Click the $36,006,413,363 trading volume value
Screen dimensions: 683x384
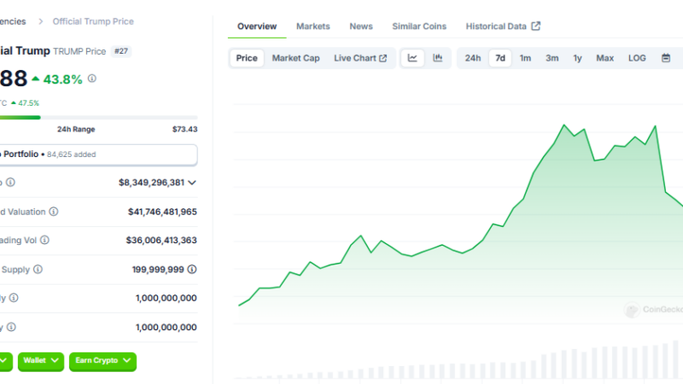tap(161, 241)
